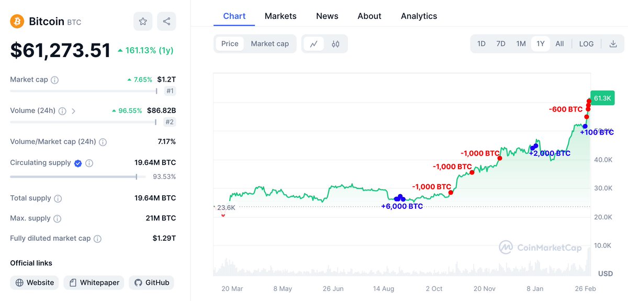This screenshot has width=628, height=301.
Task: Add Bitcoin to watchlist with star icon
Action: click(143, 21)
